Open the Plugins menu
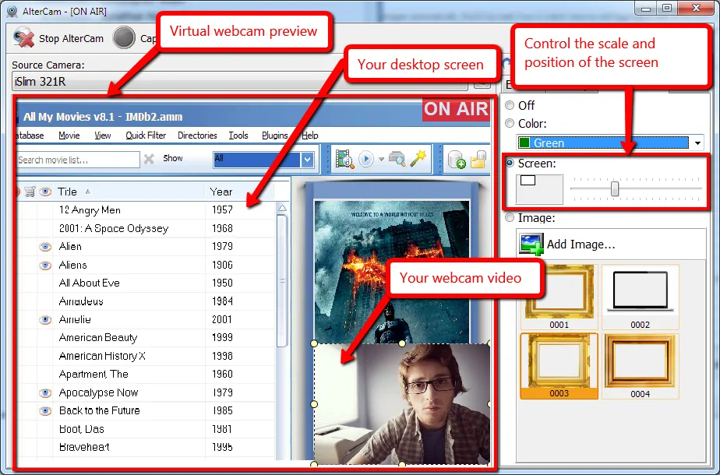 click(x=274, y=135)
